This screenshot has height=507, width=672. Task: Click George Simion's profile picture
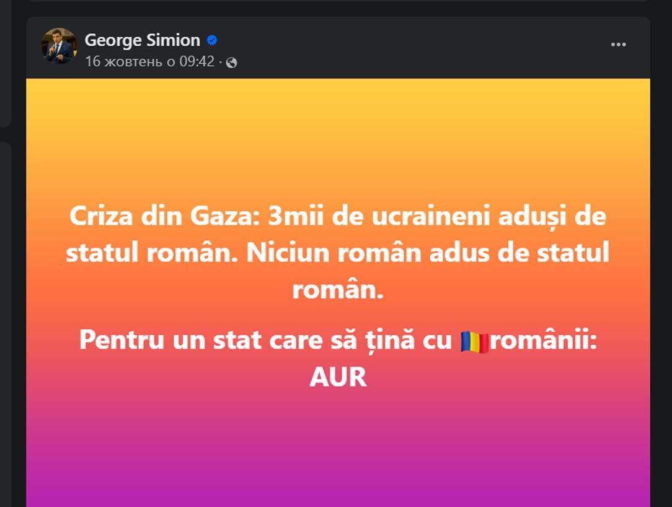coord(59,46)
